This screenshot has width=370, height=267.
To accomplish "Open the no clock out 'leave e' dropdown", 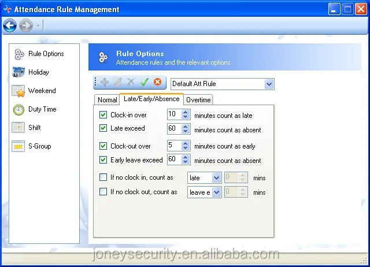I will (217, 192).
